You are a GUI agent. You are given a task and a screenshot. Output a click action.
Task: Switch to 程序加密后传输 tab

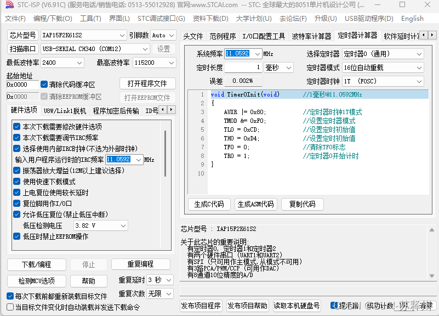coord(116,111)
